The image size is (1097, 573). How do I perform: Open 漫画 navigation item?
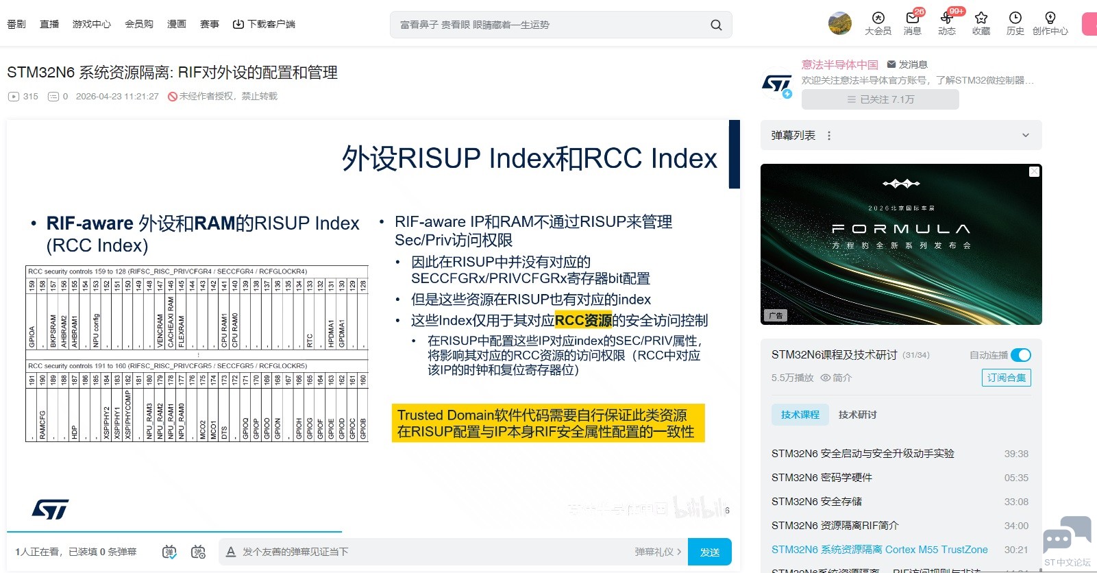pyautogui.click(x=177, y=24)
